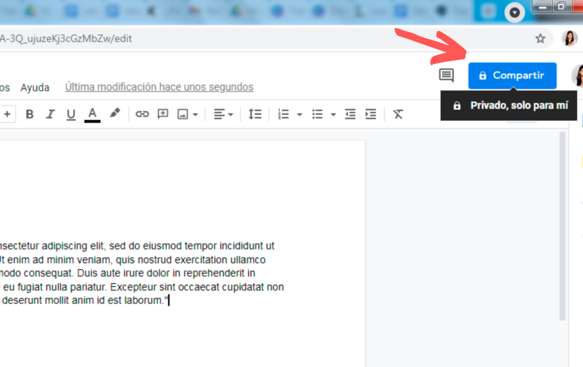Click the insert link icon
Viewport: 583px width, 367px height.
pyautogui.click(x=142, y=114)
